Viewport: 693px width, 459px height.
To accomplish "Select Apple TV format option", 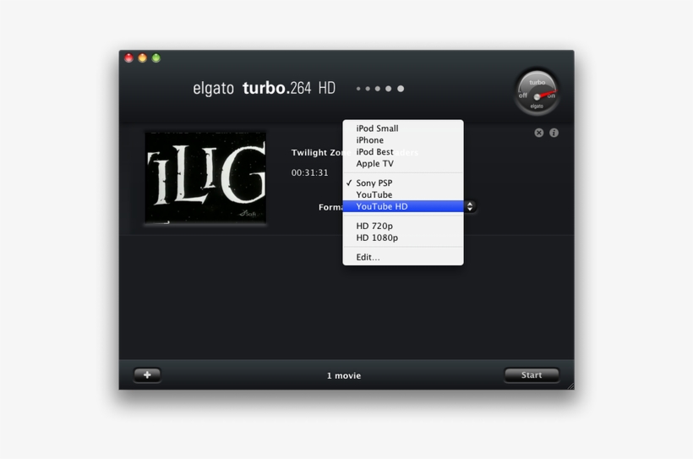I will [374, 164].
